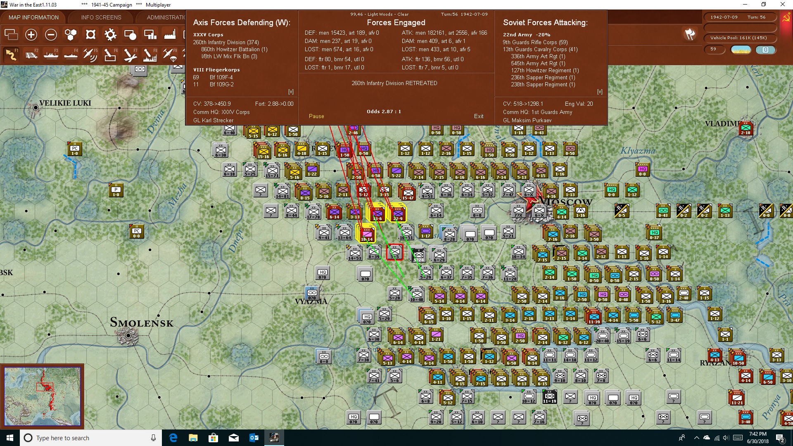Open Outlook from the taskbar

[x=254, y=438]
